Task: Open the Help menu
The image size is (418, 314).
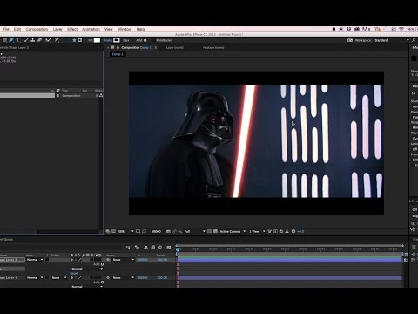Action: click(140, 29)
